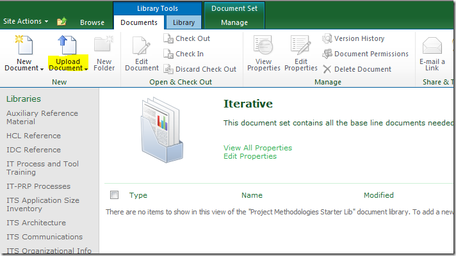This screenshot has height=256, width=456.
Task: Open the ITS Architecture library link
Action: (x=36, y=223)
